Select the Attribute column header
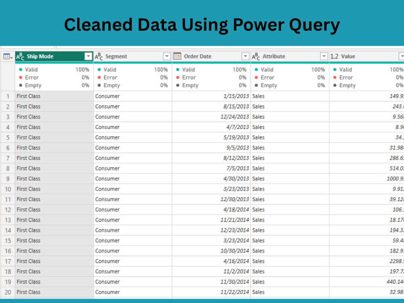404x303 pixels. pyautogui.click(x=290, y=57)
